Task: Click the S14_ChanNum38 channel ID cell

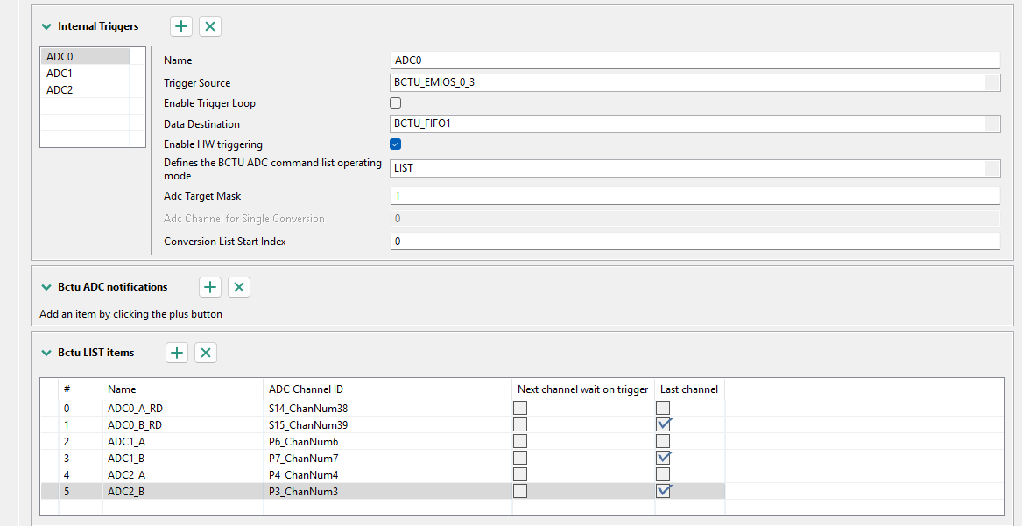Action: (x=388, y=408)
